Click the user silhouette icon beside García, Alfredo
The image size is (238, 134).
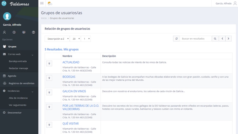[235, 3]
